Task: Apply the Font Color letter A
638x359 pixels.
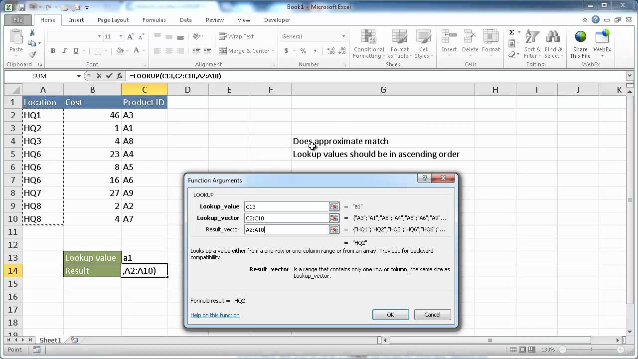Action: (x=137, y=51)
